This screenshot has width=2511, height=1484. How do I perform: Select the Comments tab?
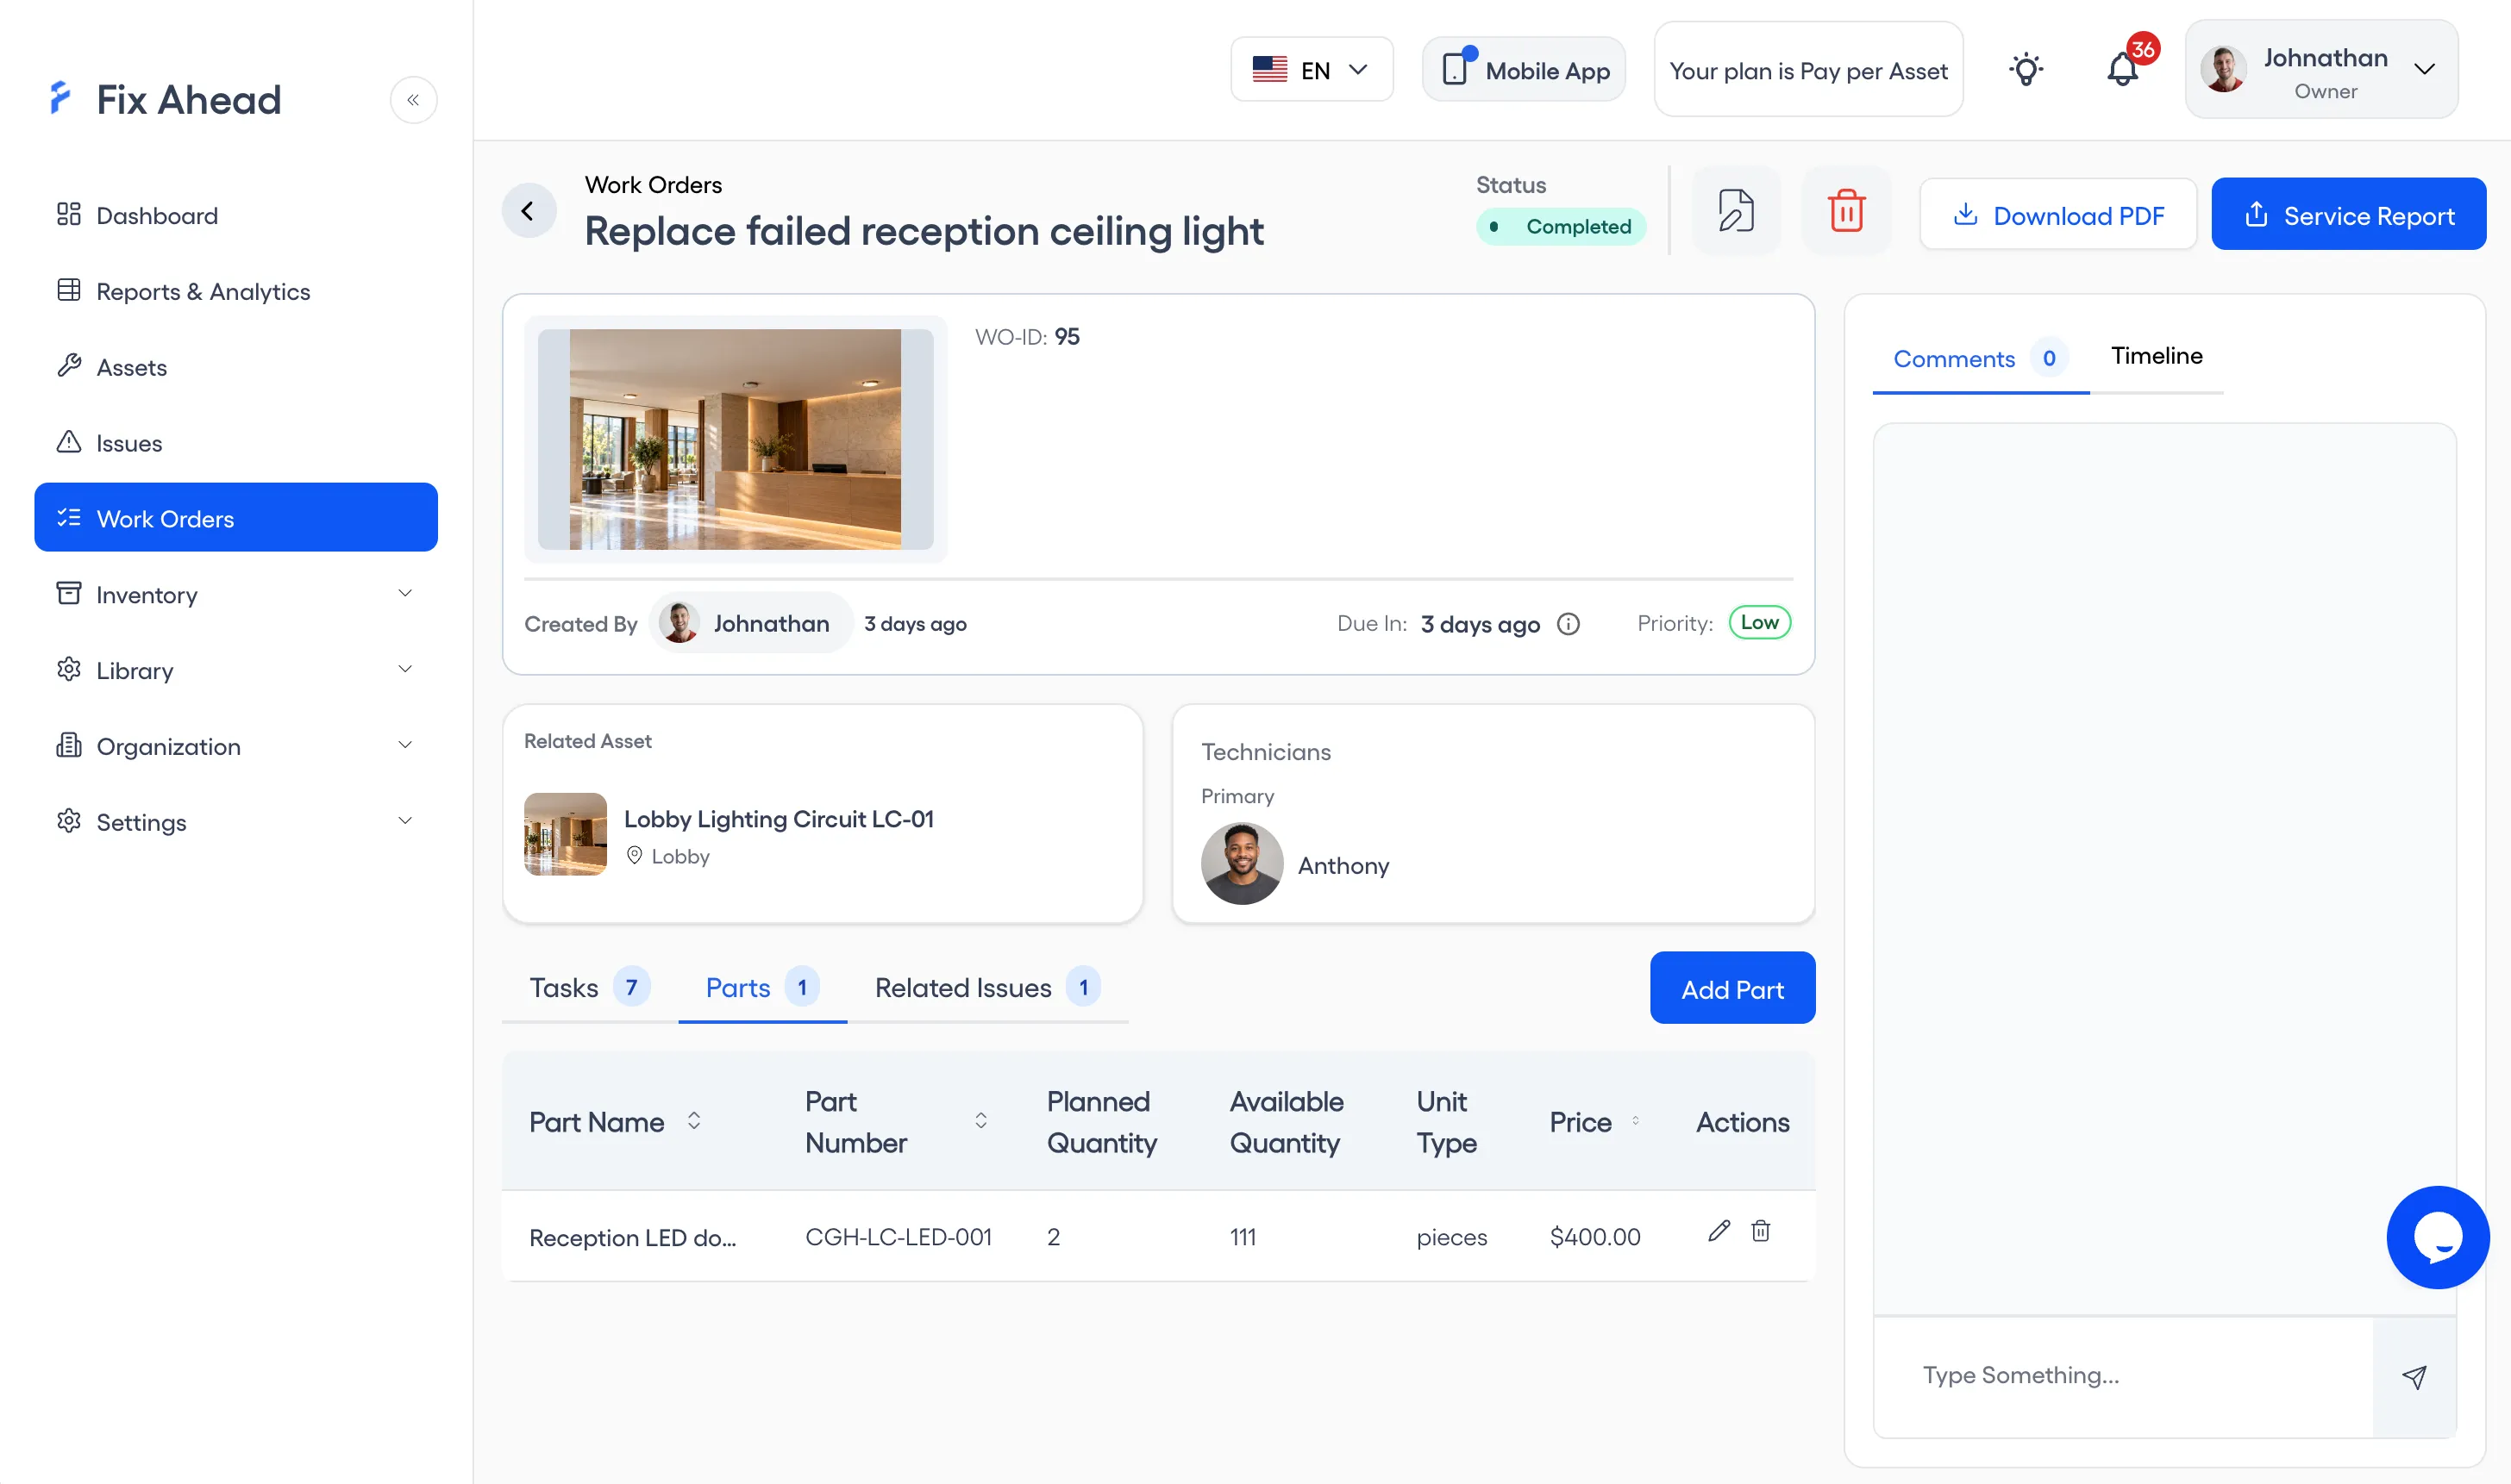coord(1980,358)
